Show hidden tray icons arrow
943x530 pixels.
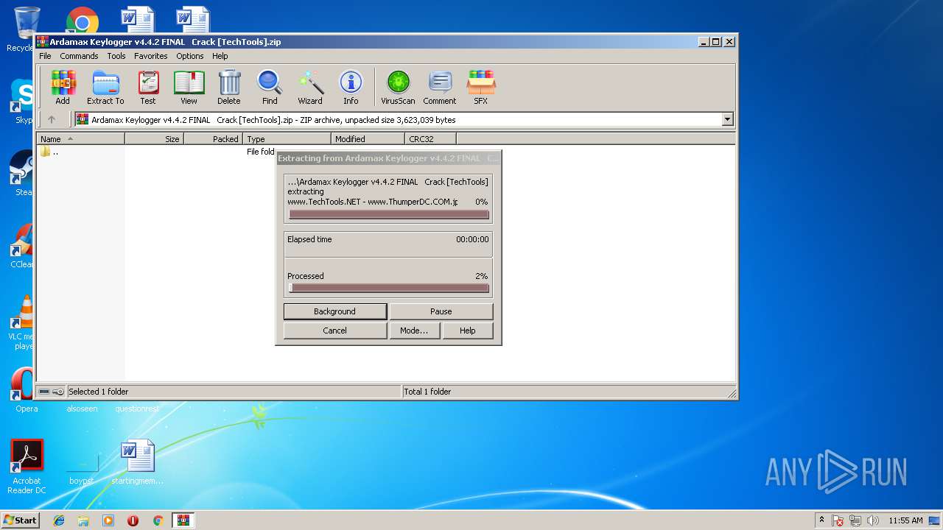pyautogui.click(x=821, y=520)
